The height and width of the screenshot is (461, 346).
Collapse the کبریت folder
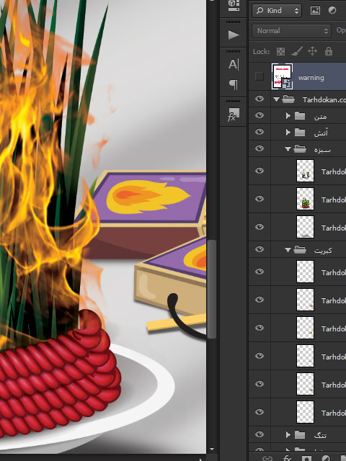[288, 250]
